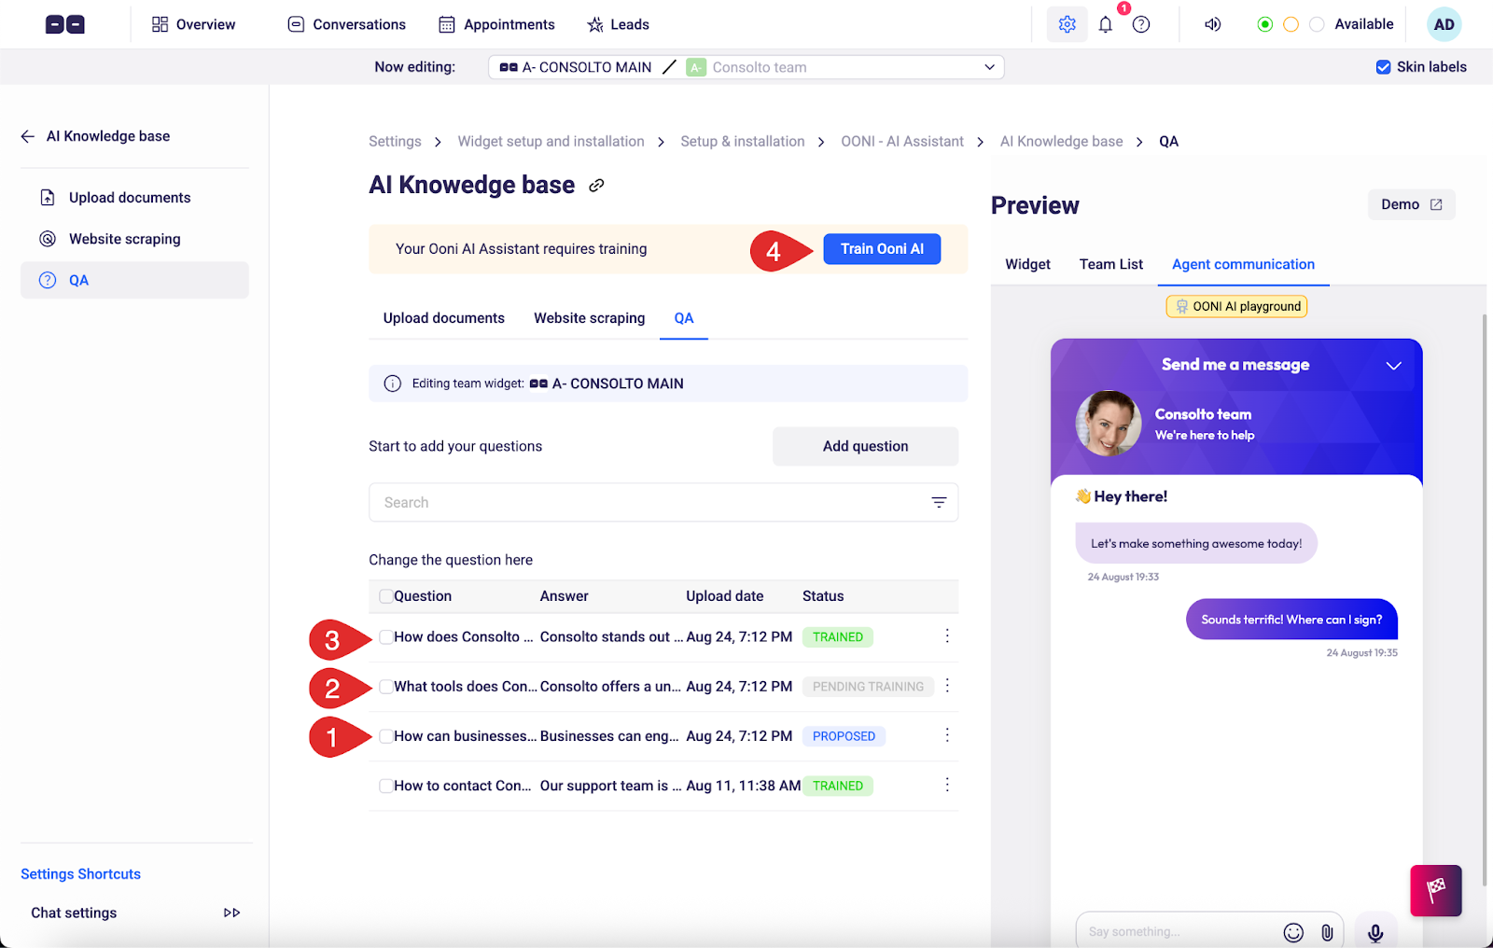Open Now editing widget dropdown
Image resolution: width=1493 pixels, height=948 pixels.
coord(746,67)
